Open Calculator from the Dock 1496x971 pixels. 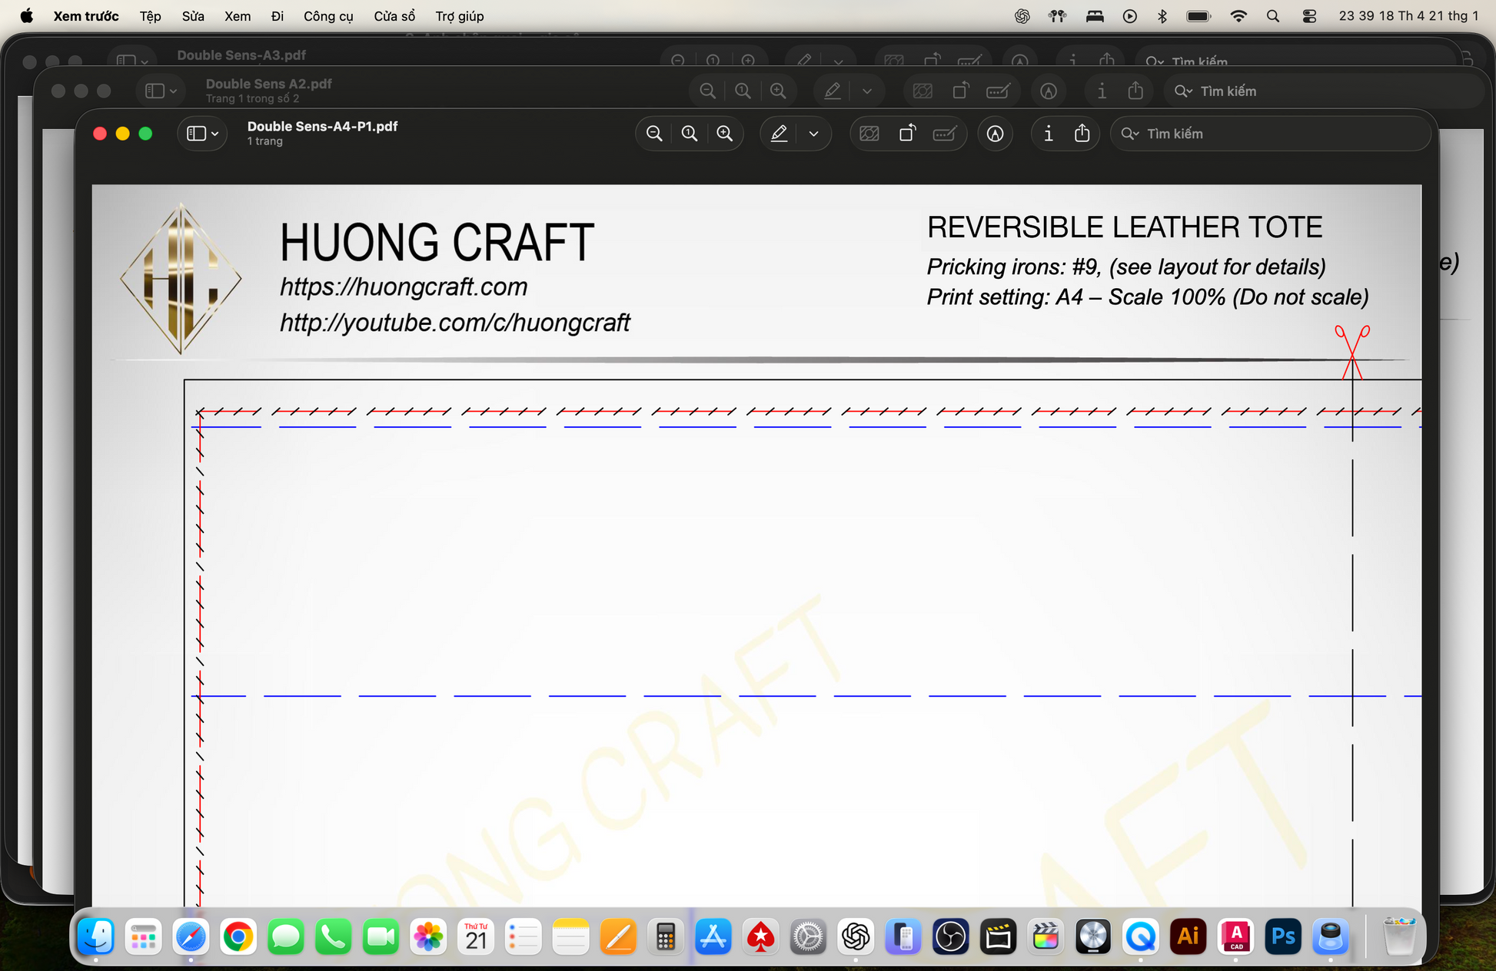666,936
